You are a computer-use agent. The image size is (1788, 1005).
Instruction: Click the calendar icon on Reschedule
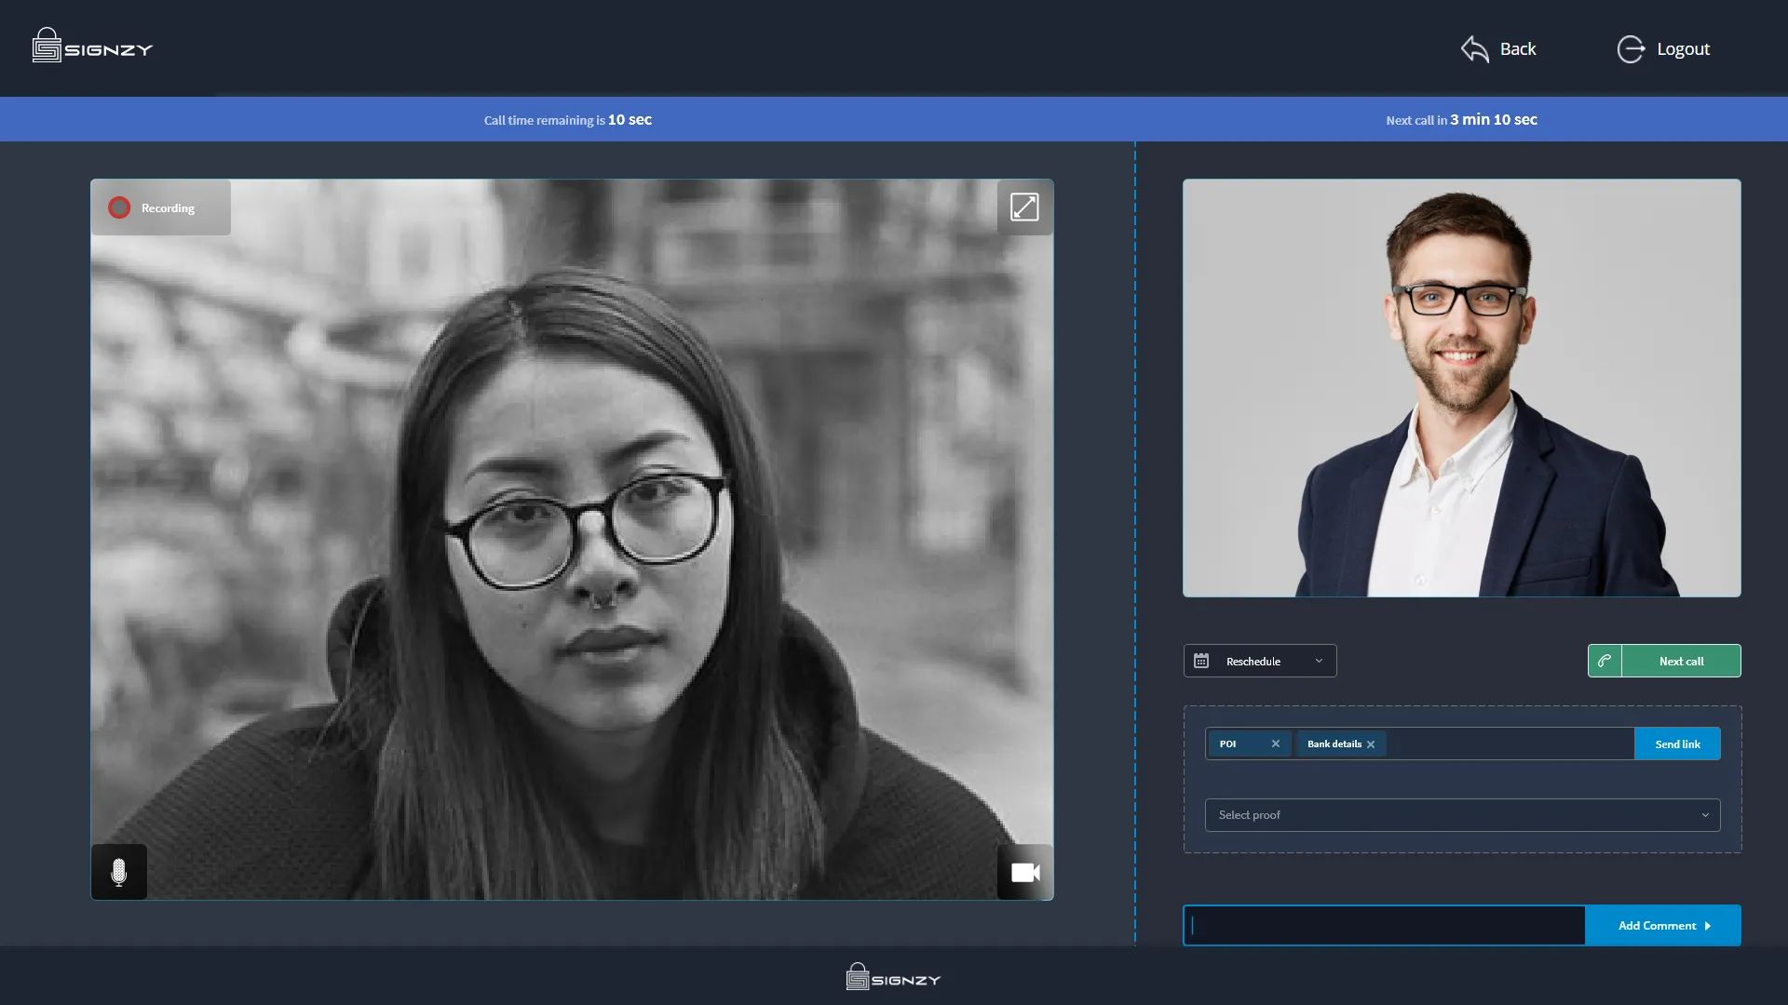click(x=1201, y=661)
